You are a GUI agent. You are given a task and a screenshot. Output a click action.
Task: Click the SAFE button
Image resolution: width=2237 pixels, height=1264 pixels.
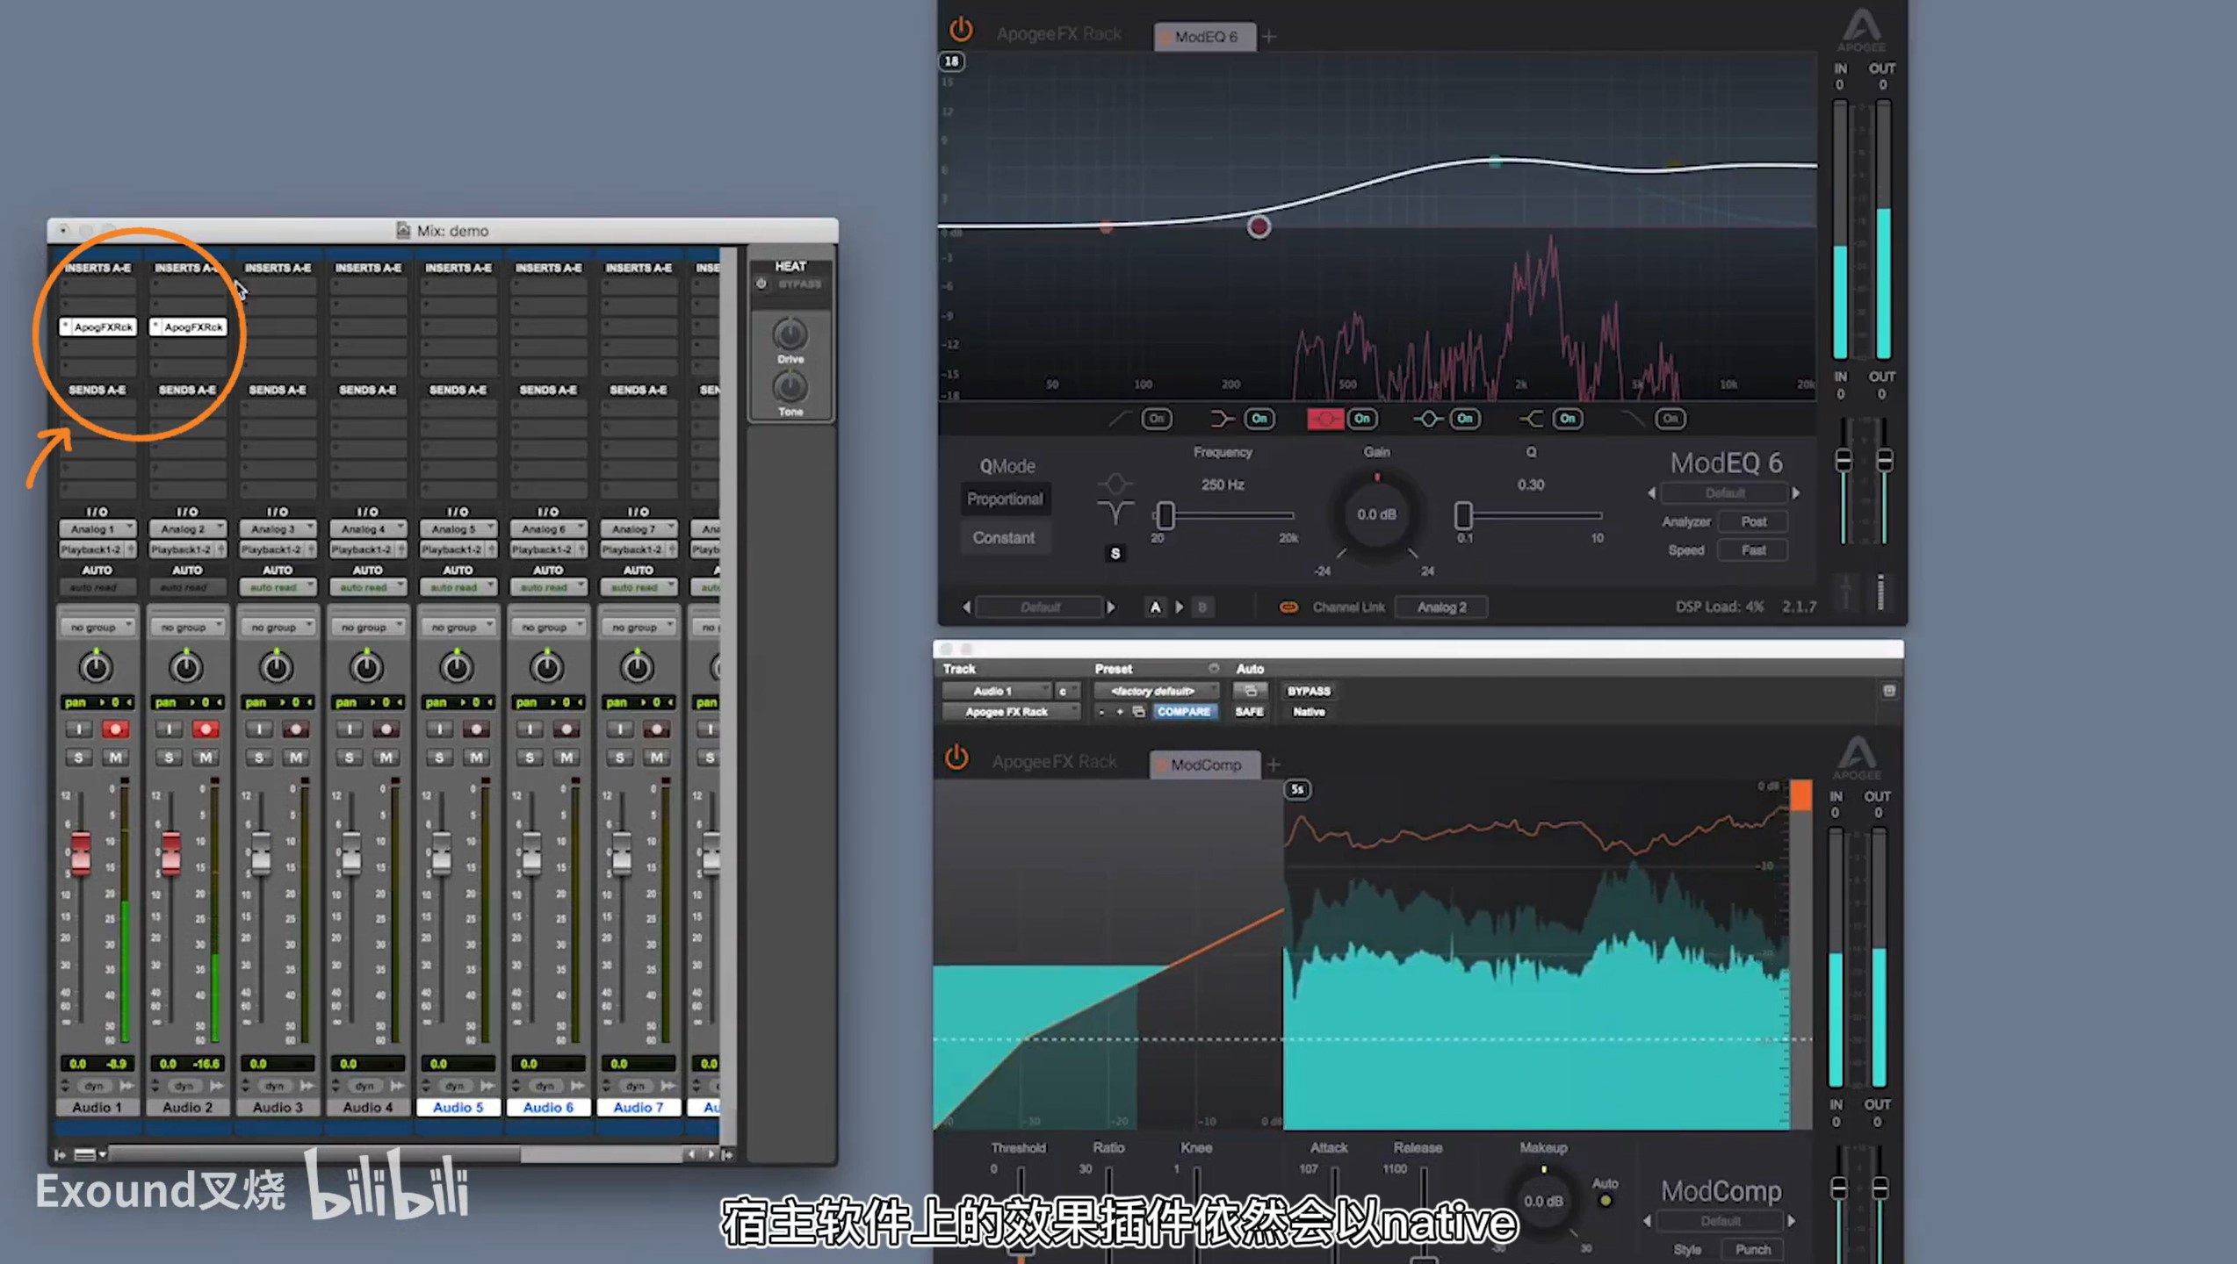click(1249, 712)
